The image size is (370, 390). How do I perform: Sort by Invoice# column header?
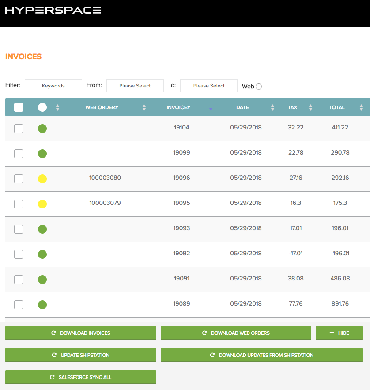click(178, 107)
